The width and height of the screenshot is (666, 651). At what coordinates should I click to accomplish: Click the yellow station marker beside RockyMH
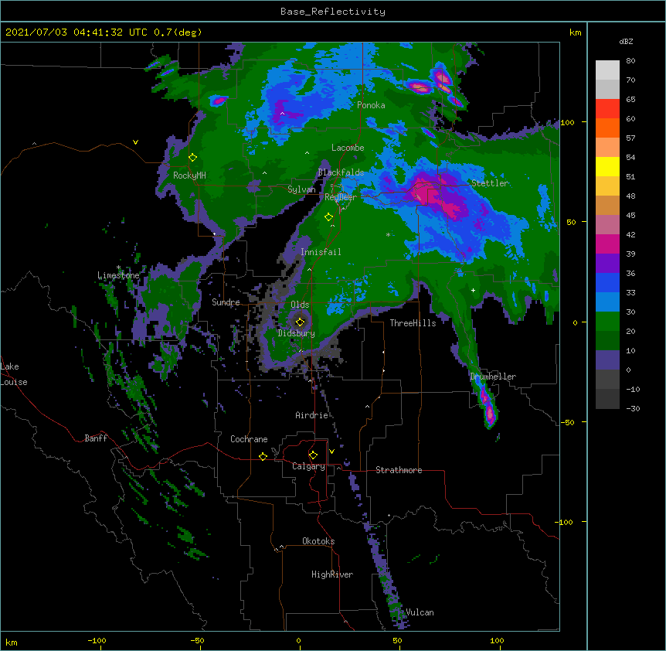pos(192,158)
